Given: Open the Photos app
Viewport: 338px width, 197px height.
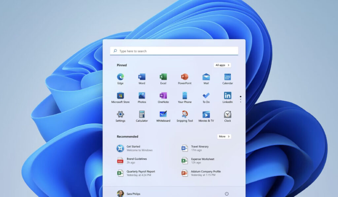Looking at the screenshot, I should pos(142,98).
